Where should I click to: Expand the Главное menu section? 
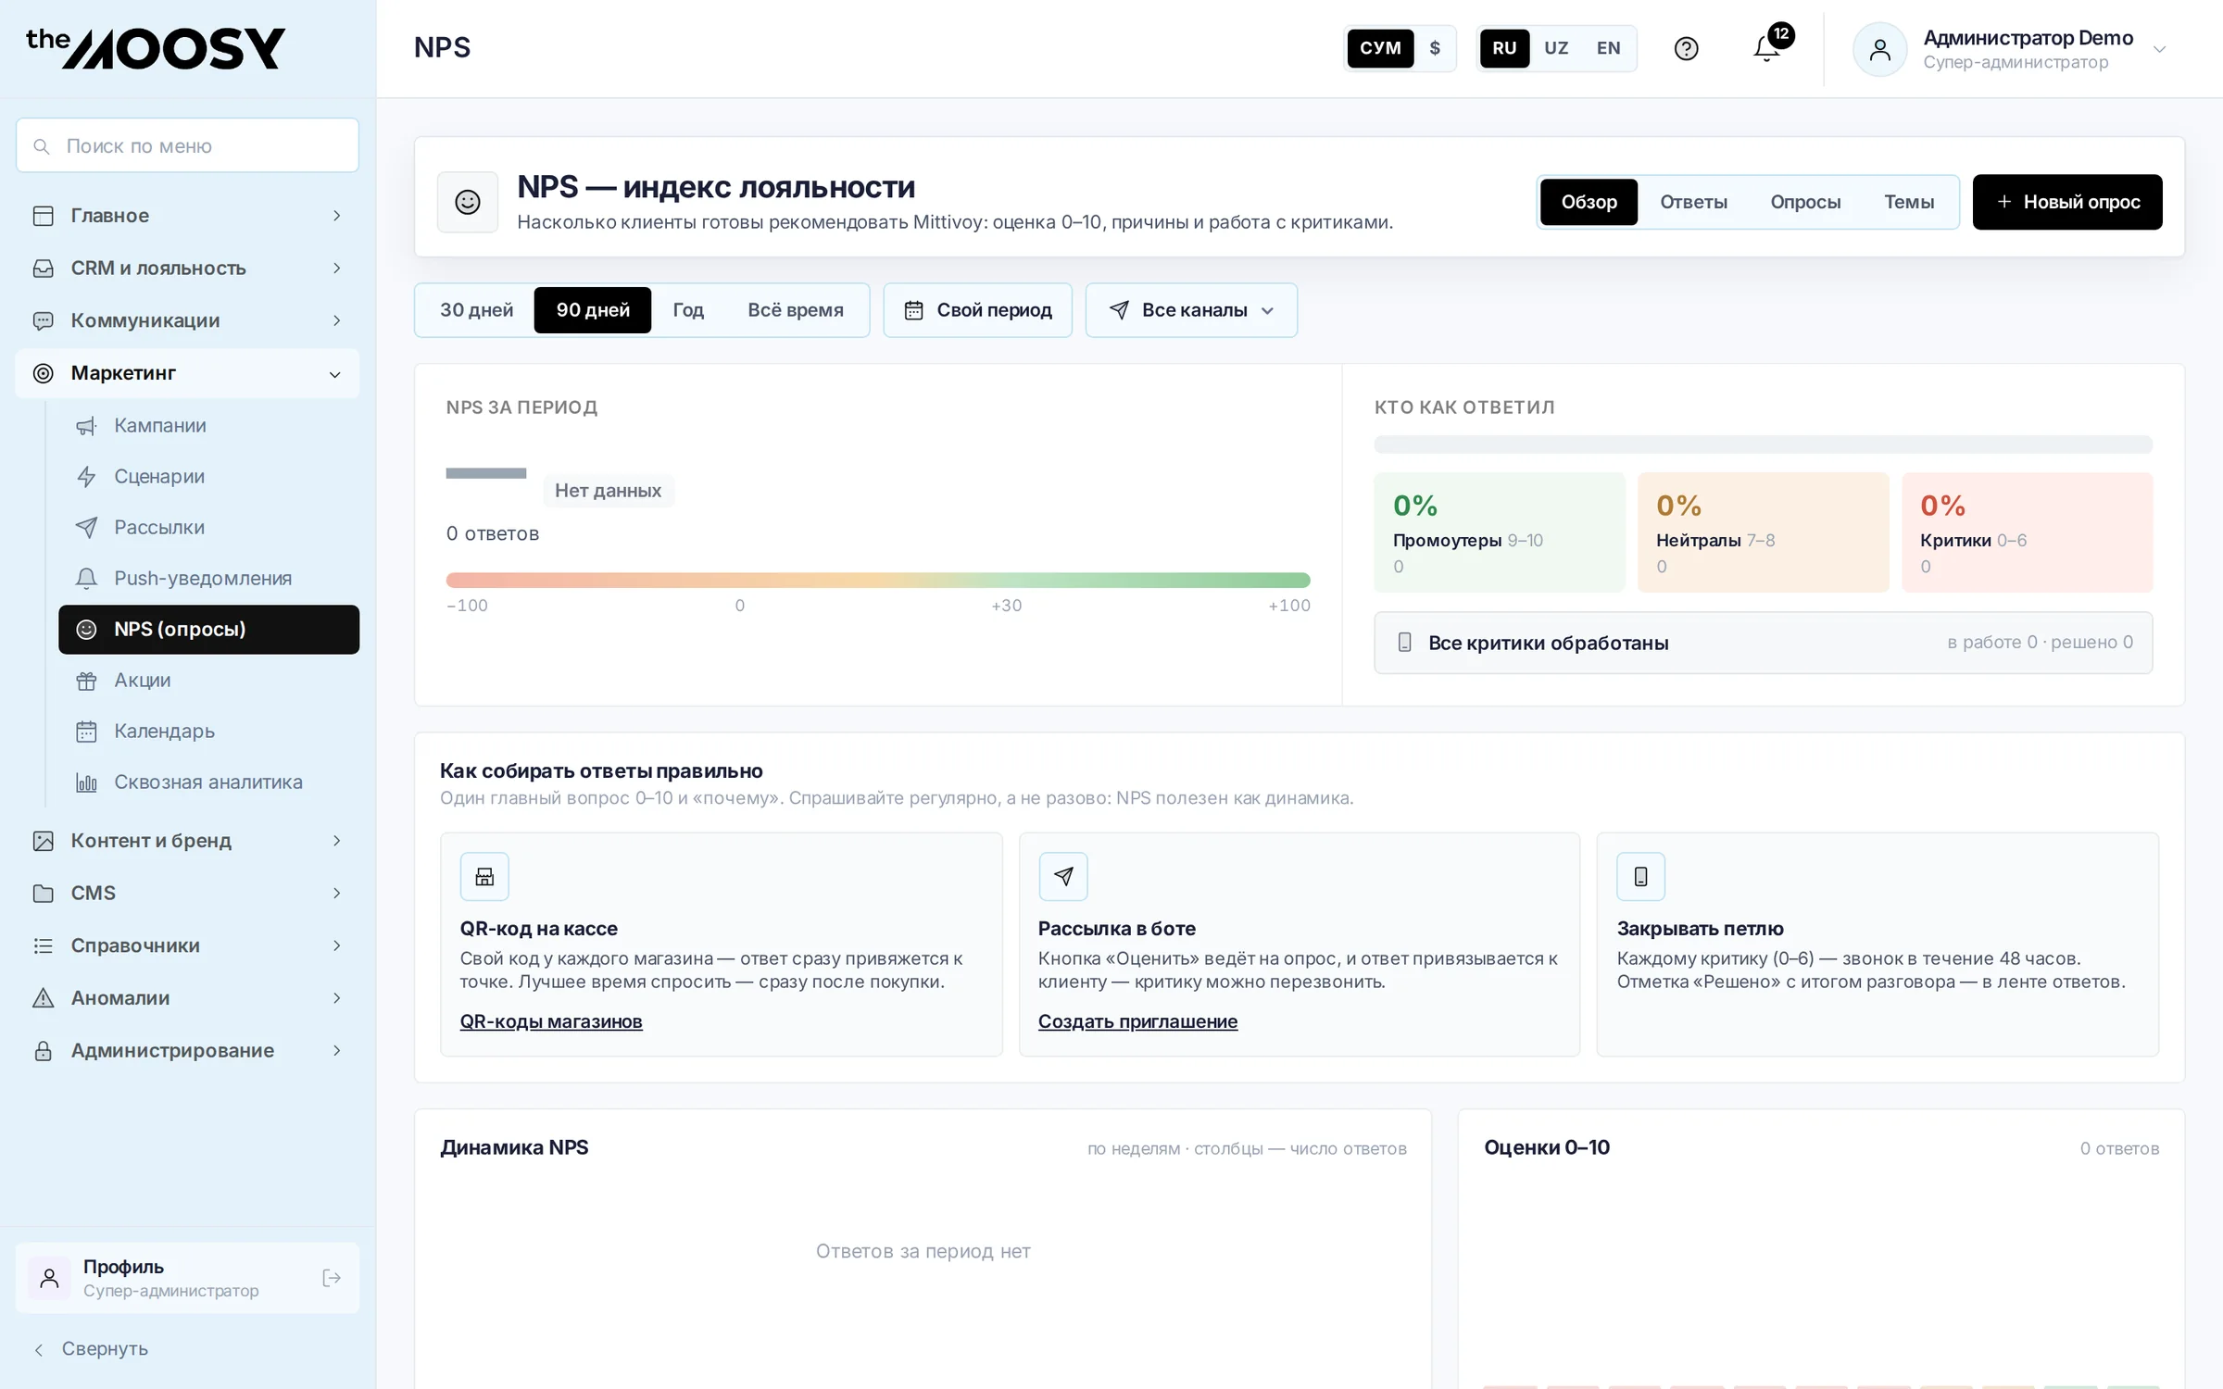tap(187, 216)
